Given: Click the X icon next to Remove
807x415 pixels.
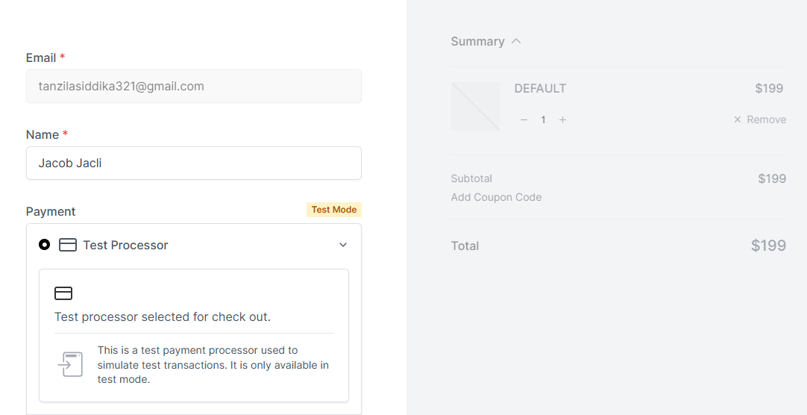Looking at the screenshot, I should click(738, 119).
